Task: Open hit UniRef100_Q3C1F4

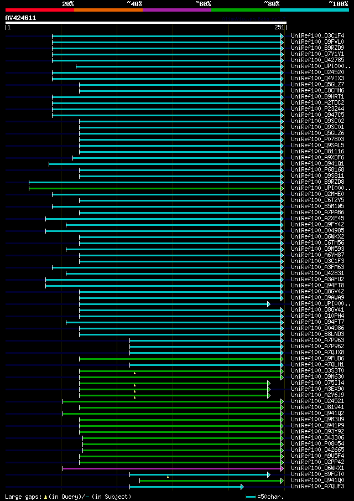Action: 317,36
